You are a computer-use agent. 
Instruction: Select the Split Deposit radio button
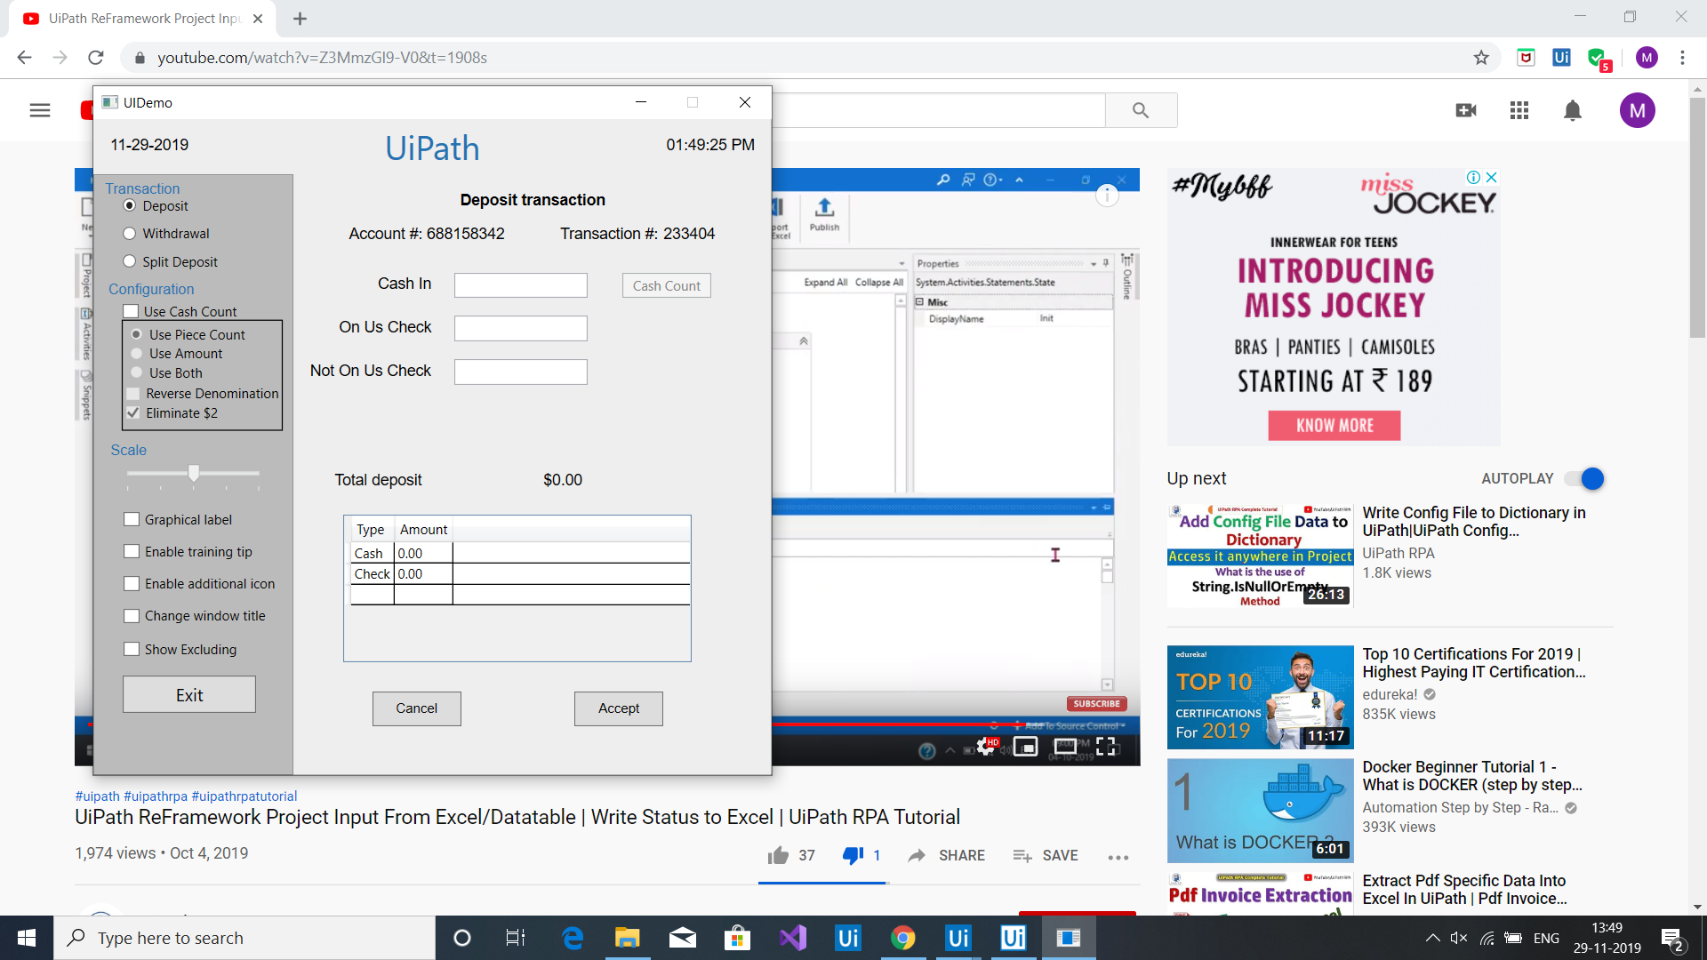point(130,261)
